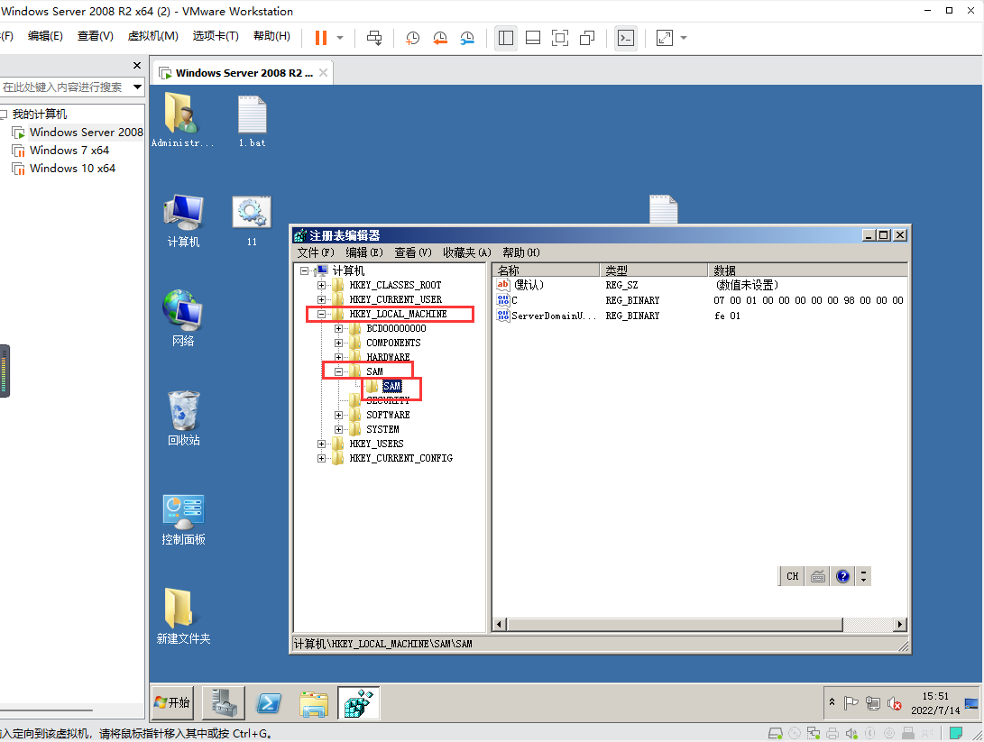
Task: Collapse HKEY_LOCAL_MACHINE registry key
Action: tap(321, 315)
